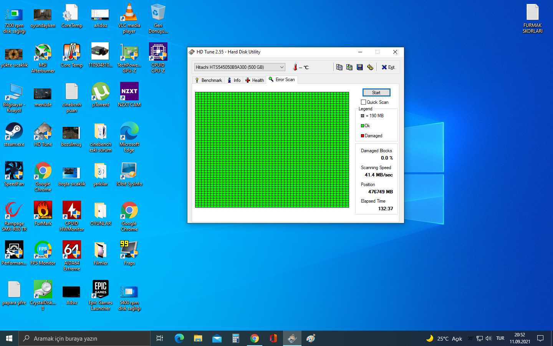The height and width of the screenshot is (346, 553).
Task: Open the Info tab
Action: click(x=234, y=80)
